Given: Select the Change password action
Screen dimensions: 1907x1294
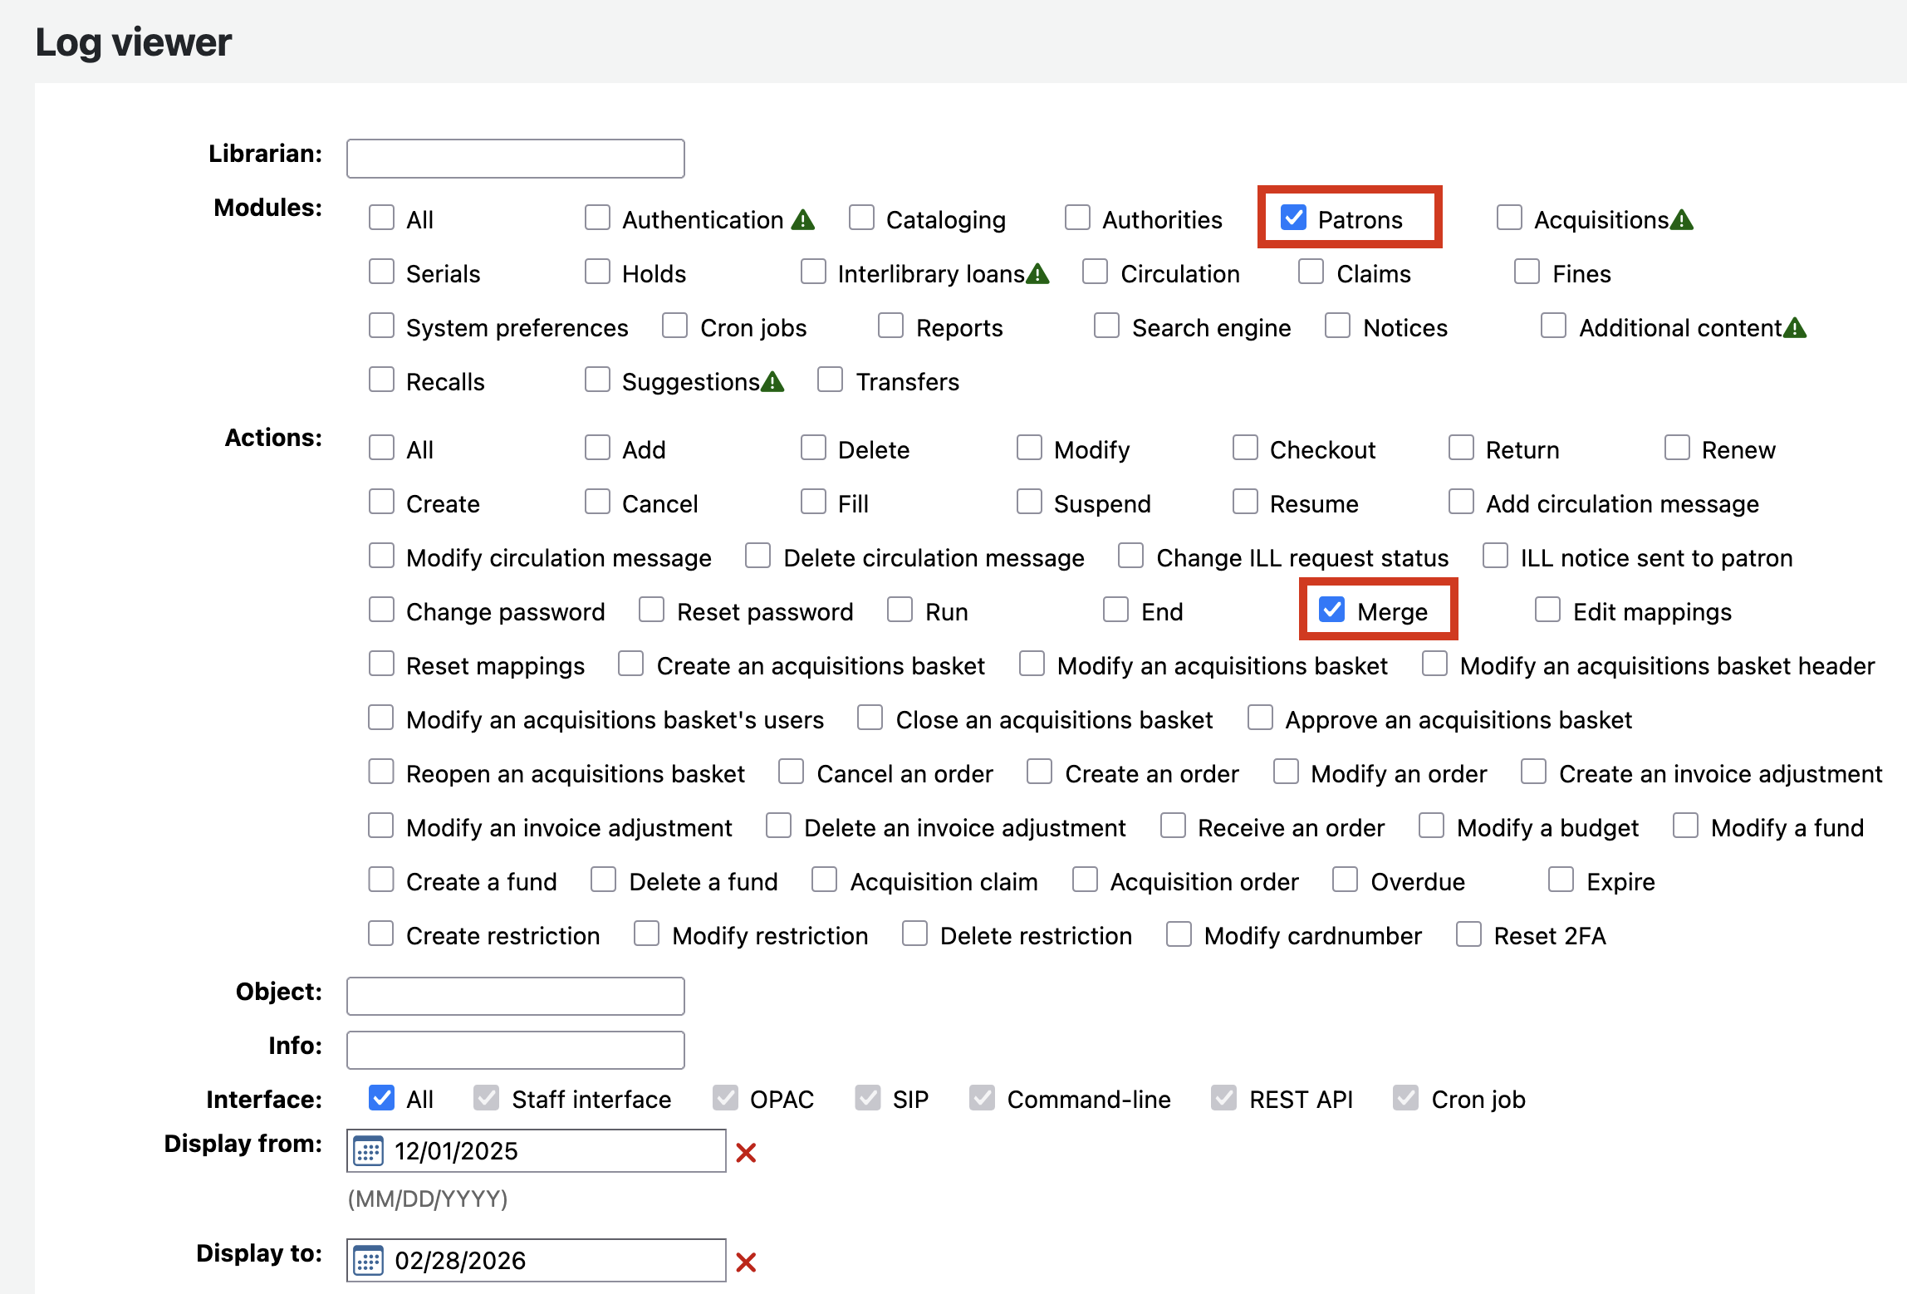Looking at the screenshot, I should coord(381,610).
